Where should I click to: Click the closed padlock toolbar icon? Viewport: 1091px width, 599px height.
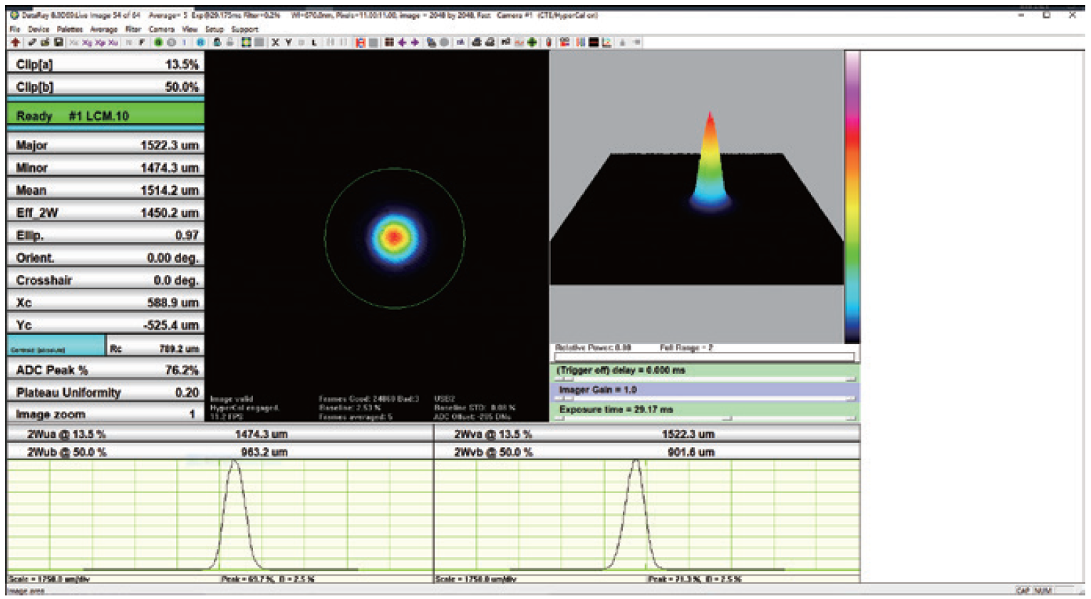tap(217, 43)
